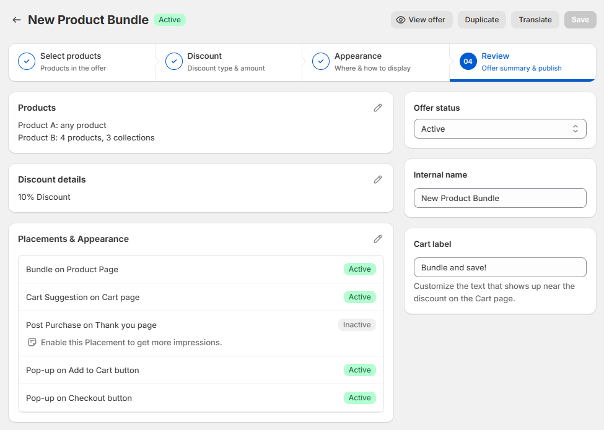Screen dimensions: 604x430
Task: Click the Pop-up on Checkout button row
Action: (x=201, y=398)
